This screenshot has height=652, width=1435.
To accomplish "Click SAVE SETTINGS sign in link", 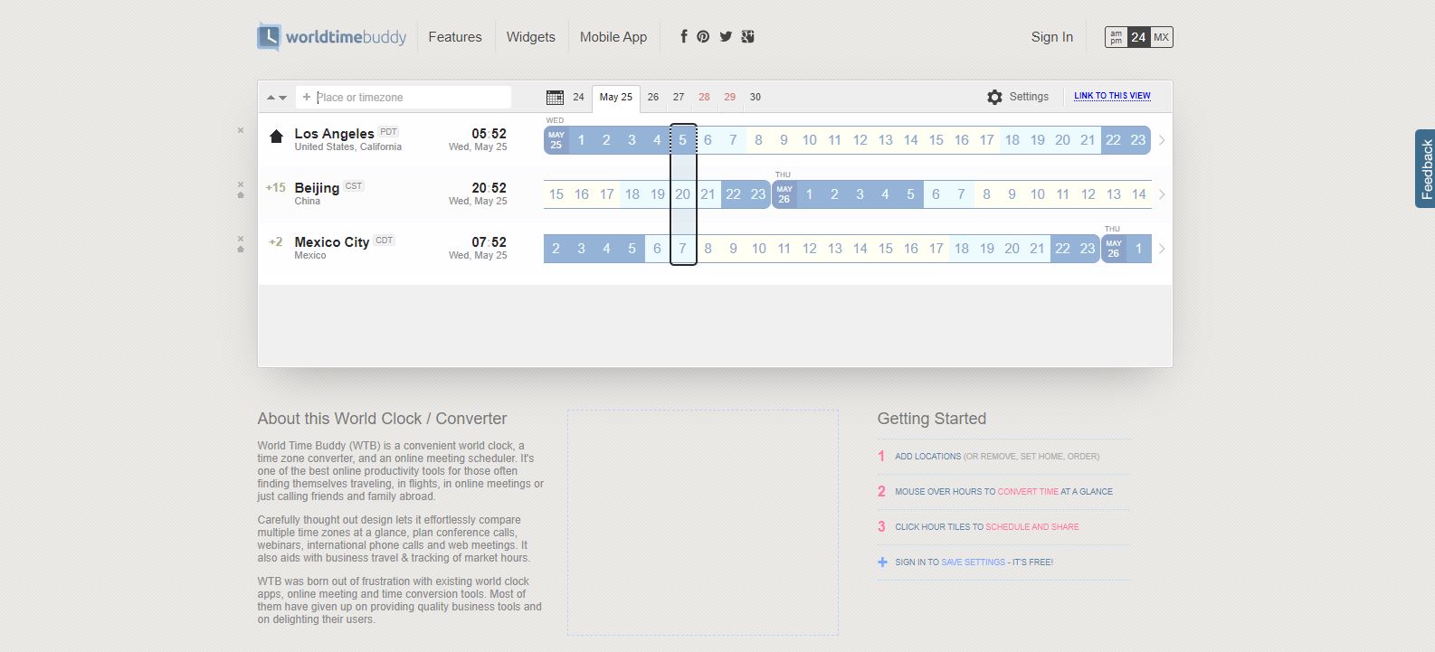I will (x=973, y=562).
